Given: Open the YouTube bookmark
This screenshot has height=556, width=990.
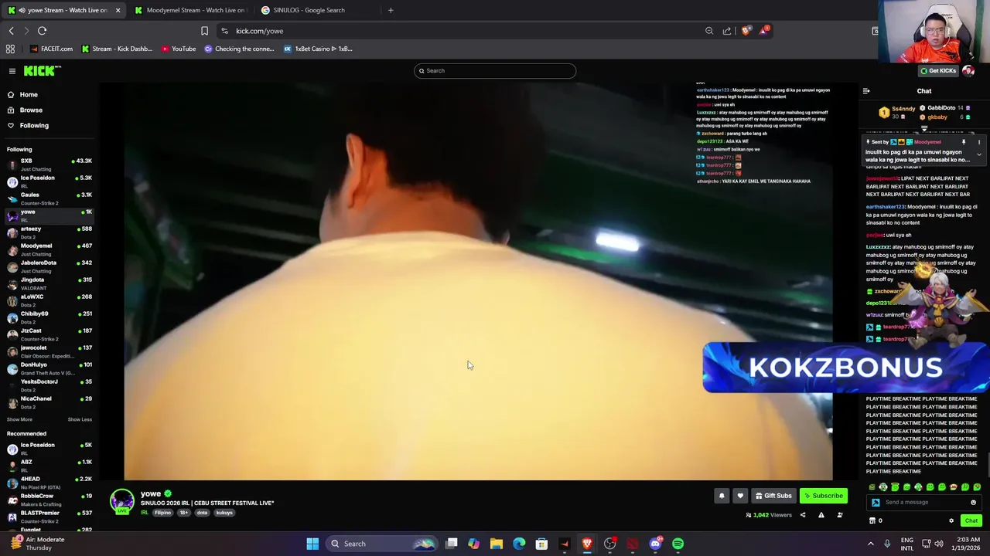Looking at the screenshot, I should coord(179,49).
